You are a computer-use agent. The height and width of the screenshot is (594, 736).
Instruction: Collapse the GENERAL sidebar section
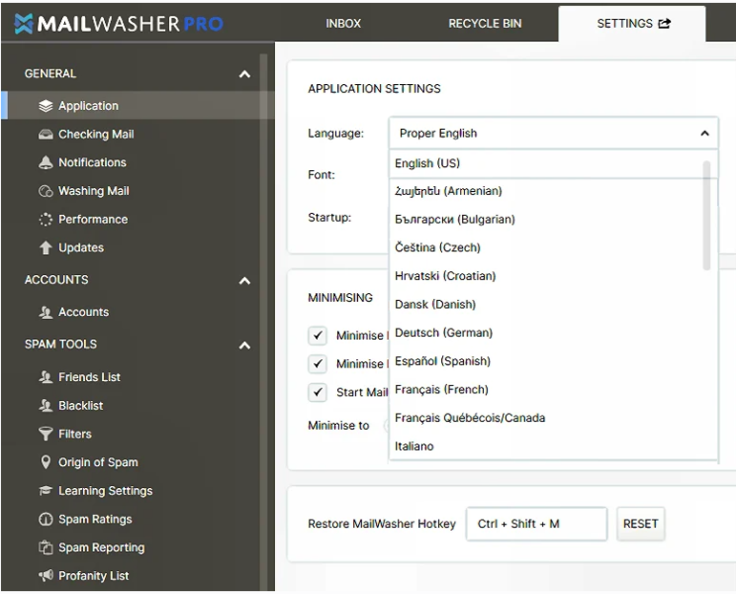point(244,74)
